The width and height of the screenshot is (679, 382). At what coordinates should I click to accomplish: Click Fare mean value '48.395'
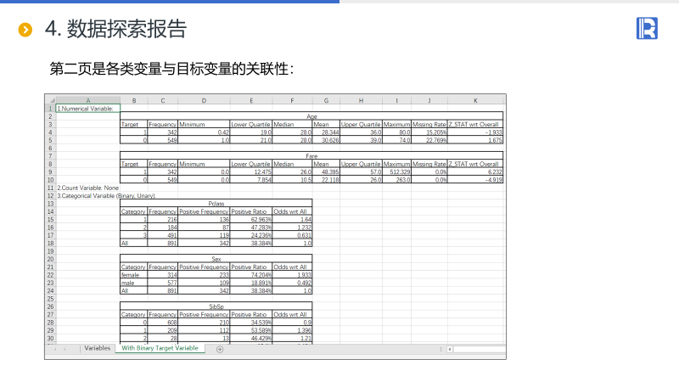click(326, 172)
